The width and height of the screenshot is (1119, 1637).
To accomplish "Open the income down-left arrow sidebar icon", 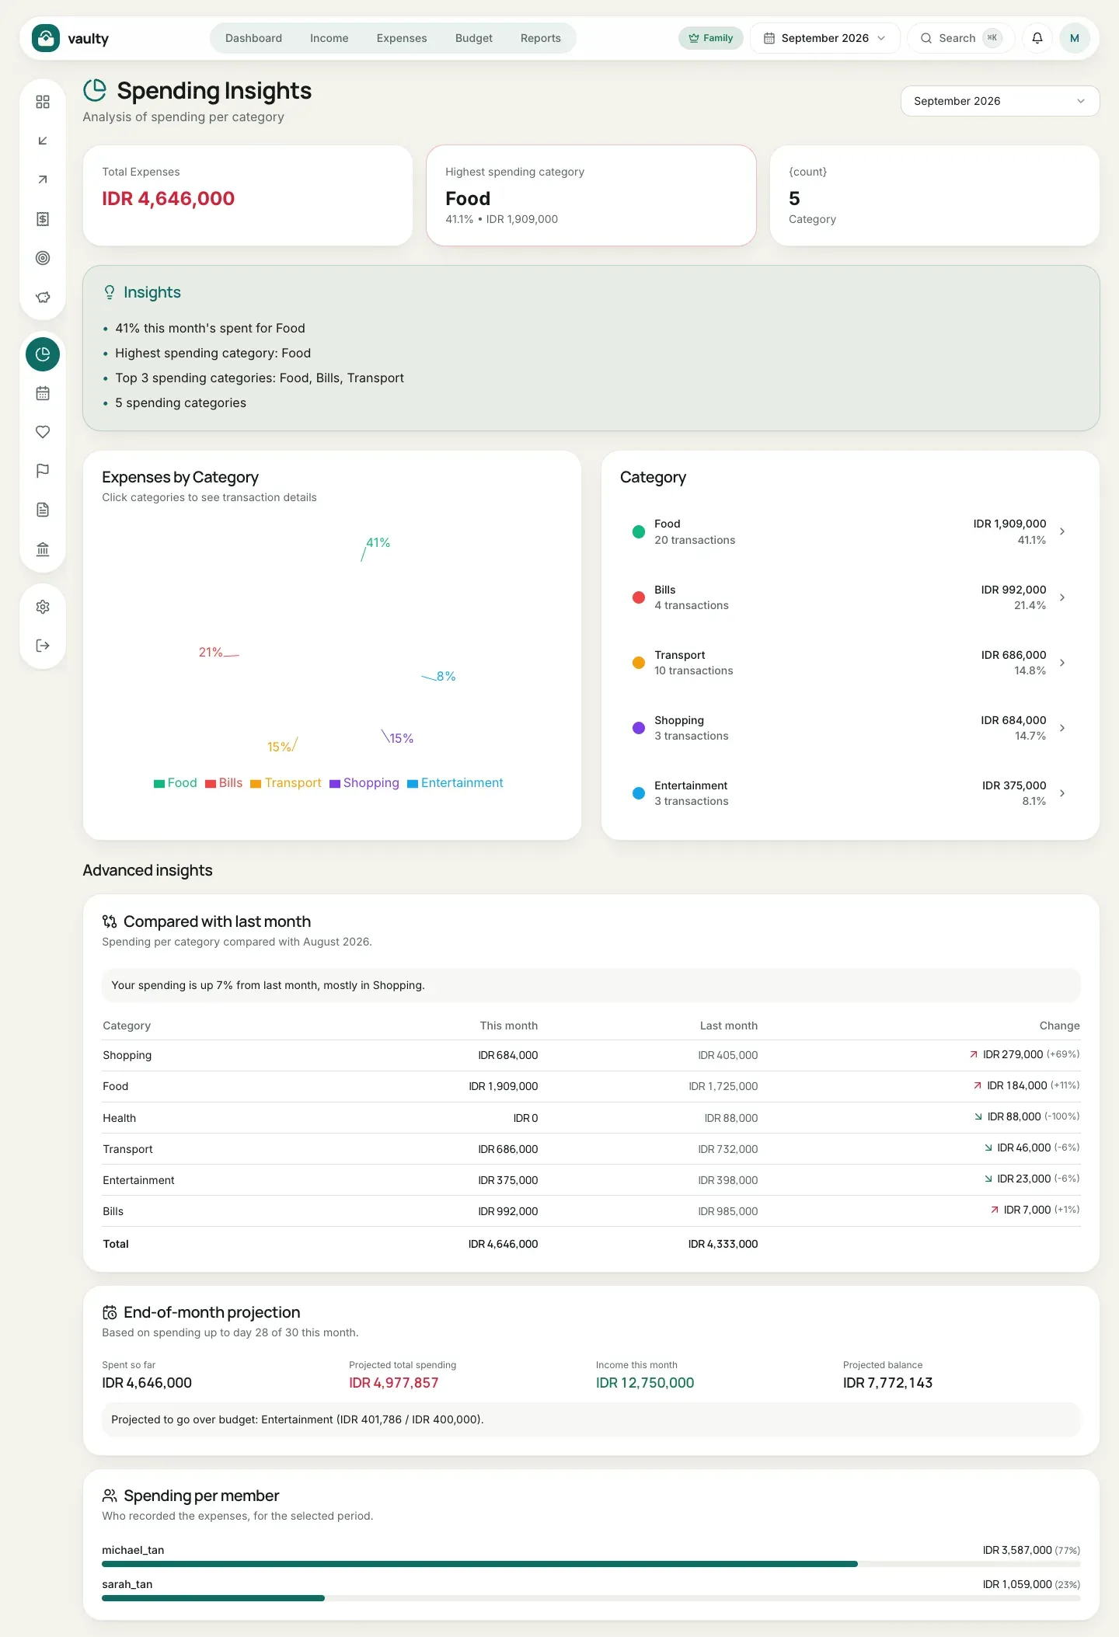I will pyautogui.click(x=43, y=141).
